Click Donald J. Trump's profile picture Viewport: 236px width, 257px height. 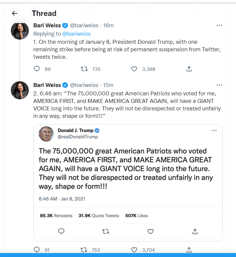click(x=46, y=134)
